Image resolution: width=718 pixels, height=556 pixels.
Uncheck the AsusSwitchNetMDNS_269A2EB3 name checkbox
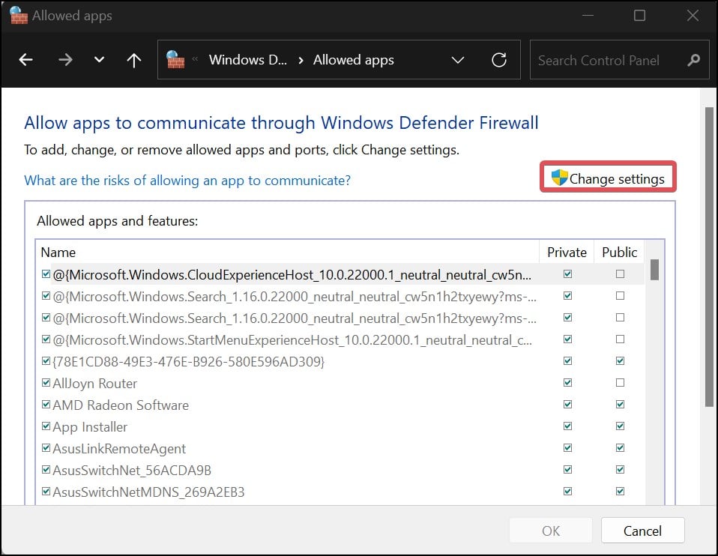46,492
